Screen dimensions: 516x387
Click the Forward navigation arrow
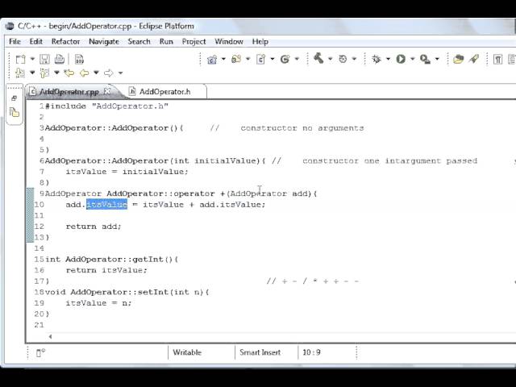coord(109,73)
